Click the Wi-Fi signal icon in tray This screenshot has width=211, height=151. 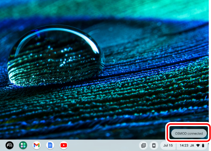[198, 145]
